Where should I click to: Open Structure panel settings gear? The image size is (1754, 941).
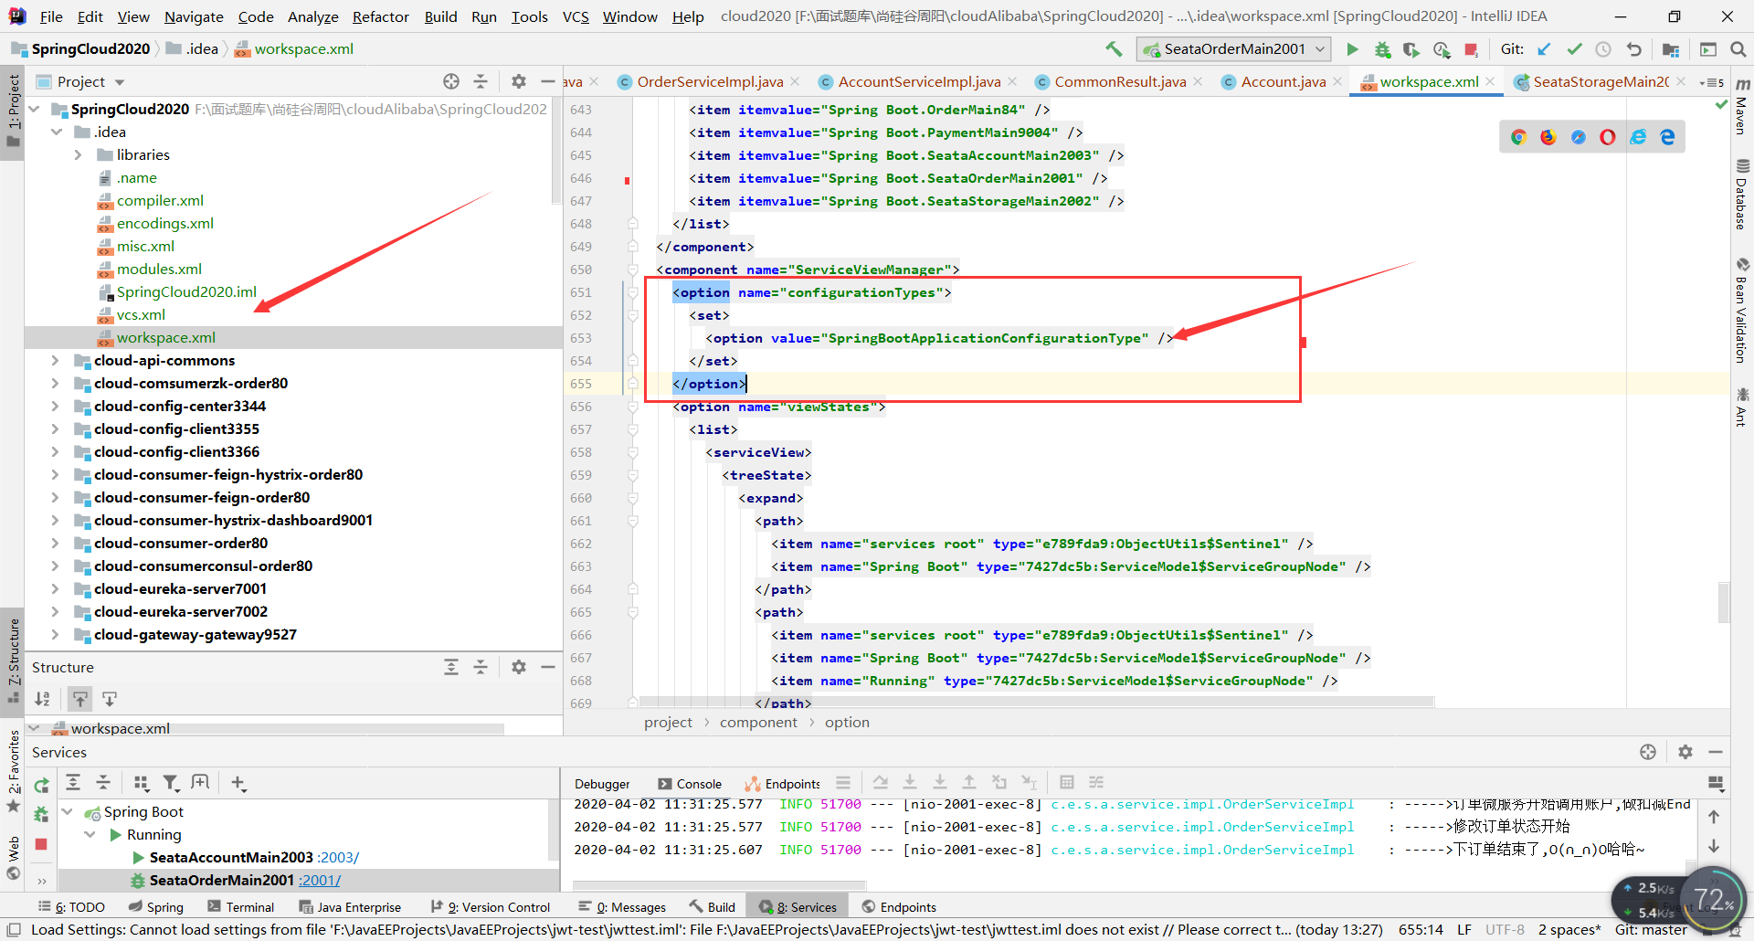tap(519, 667)
